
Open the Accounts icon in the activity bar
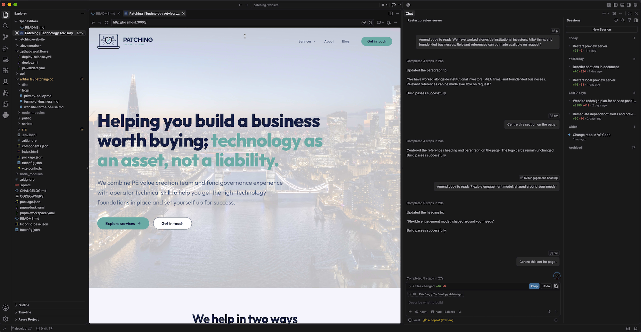[x=5, y=308]
